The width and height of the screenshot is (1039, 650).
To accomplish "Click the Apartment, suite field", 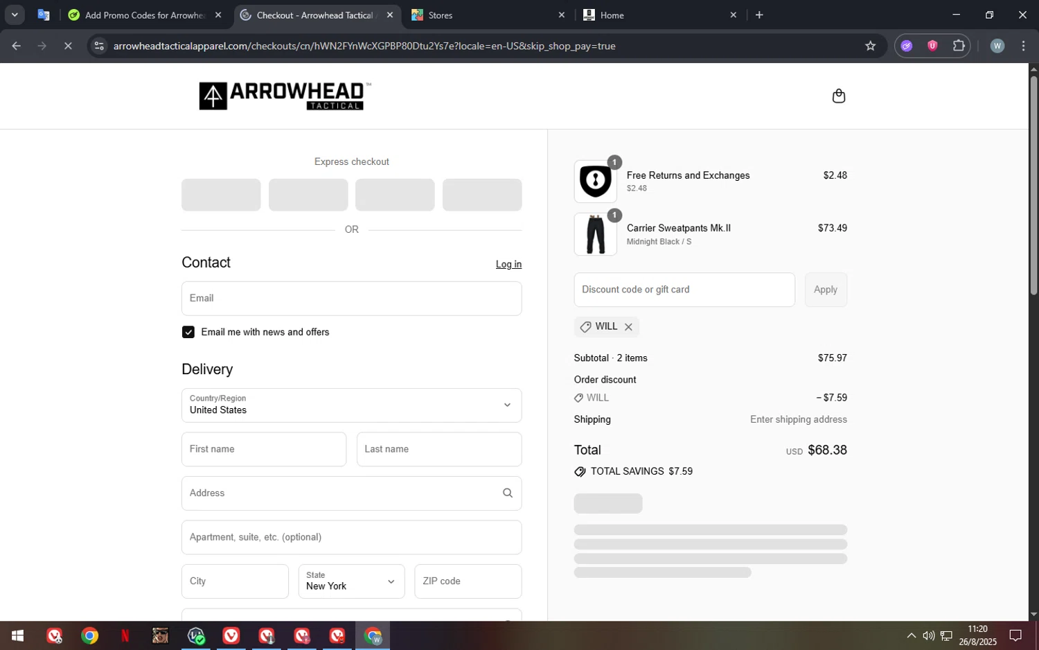I will point(351,538).
